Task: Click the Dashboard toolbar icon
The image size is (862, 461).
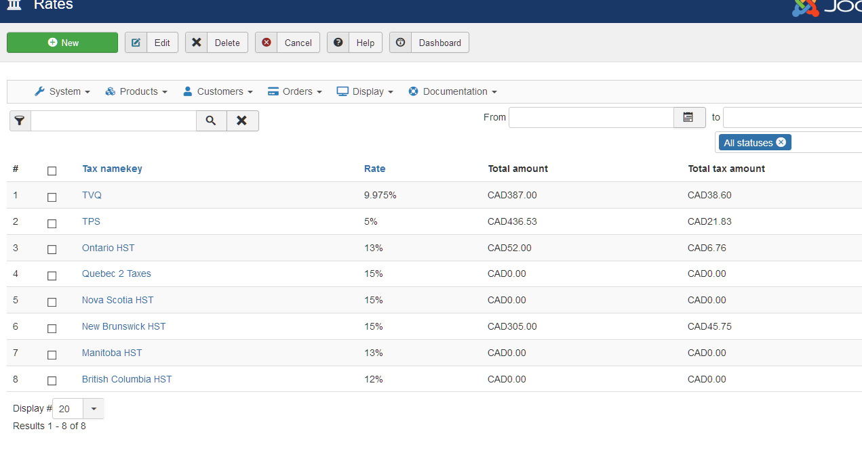Action: click(400, 43)
